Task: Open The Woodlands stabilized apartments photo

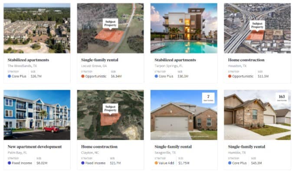Action: tap(37, 28)
